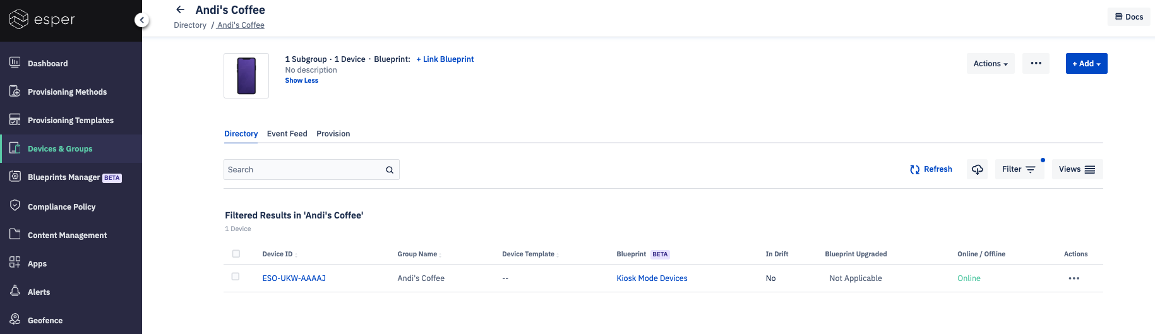The width and height of the screenshot is (1155, 334).
Task: Click the In Drift column header
Action: tap(777, 254)
